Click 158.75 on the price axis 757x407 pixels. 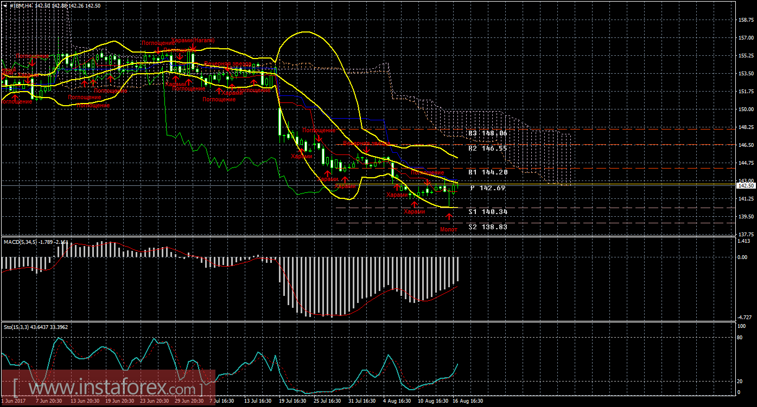[746, 20]
